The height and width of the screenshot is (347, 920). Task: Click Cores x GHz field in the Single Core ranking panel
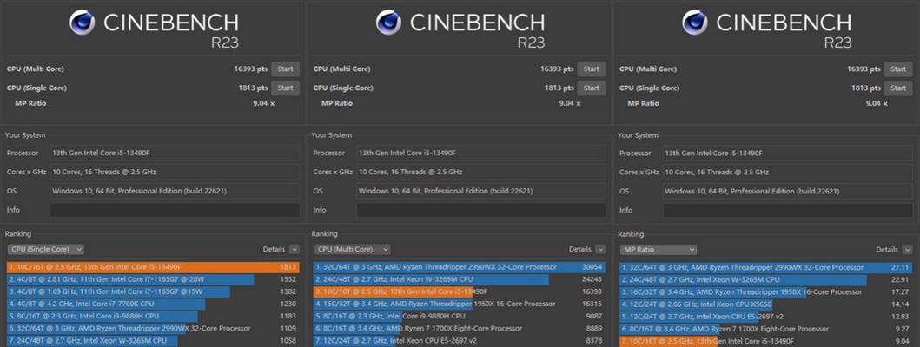(175, 173)
